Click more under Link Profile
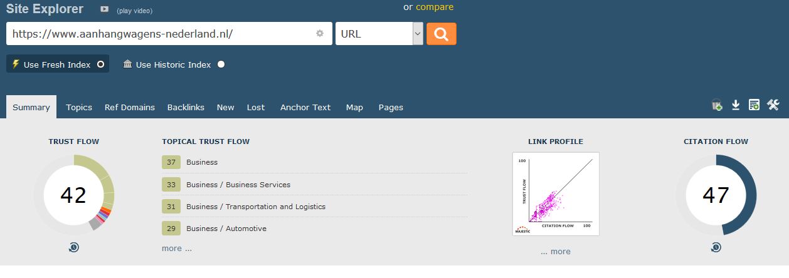Screen dimensions: 789x278 [x=556, y=251]
